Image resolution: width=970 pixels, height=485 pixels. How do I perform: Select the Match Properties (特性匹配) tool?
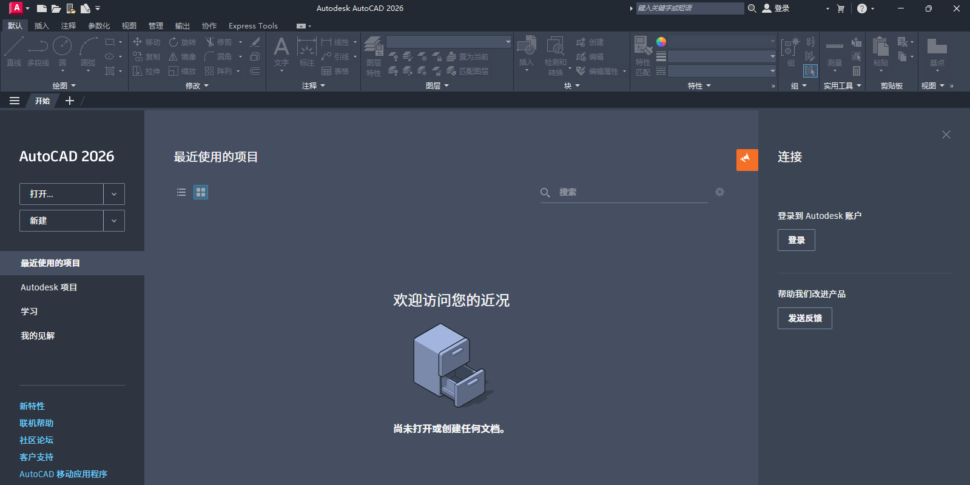point(643,56)
